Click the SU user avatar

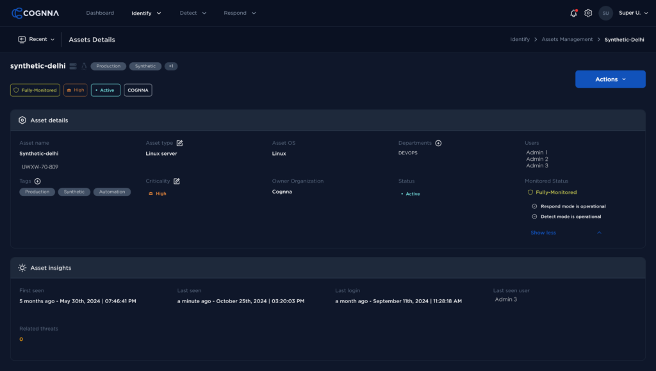[x=605, y=13]
